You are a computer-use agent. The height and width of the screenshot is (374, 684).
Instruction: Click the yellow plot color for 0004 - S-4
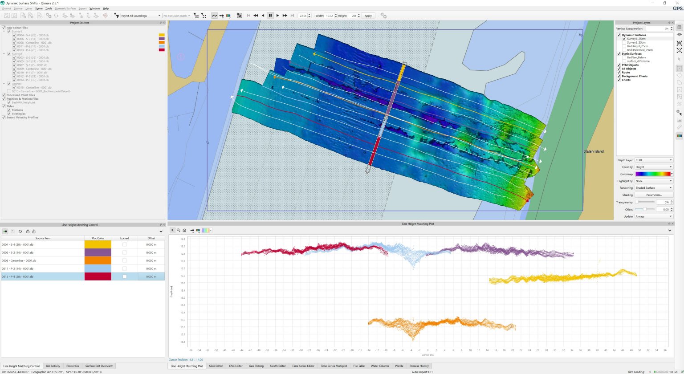[98, 244]
